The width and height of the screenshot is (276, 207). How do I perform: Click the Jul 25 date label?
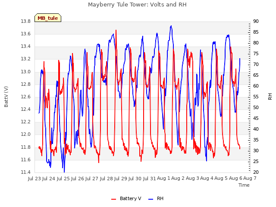coord(63,179)
